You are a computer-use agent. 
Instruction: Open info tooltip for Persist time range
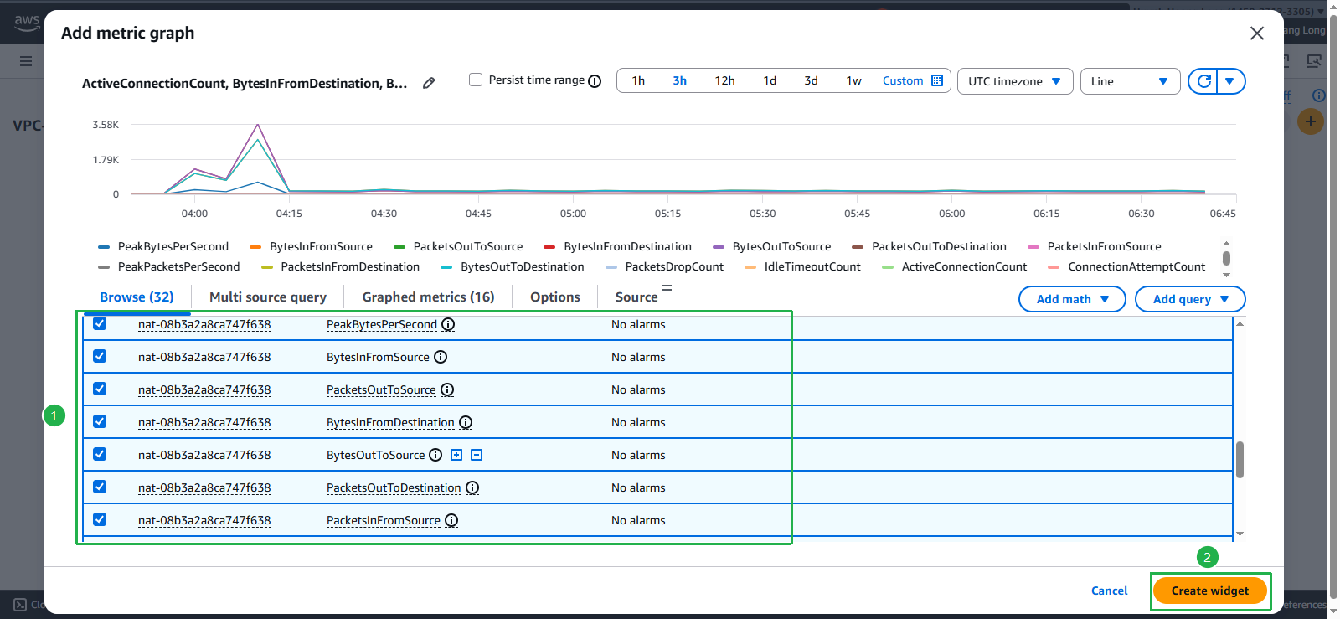point(595,81)
